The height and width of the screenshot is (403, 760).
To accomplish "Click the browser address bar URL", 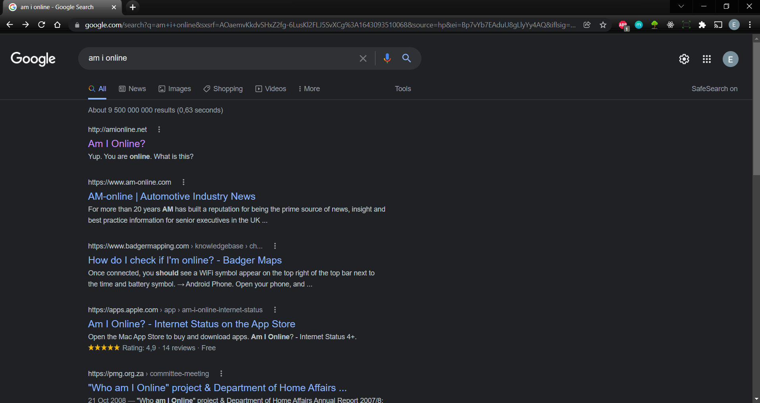I will tap(330, 25).
